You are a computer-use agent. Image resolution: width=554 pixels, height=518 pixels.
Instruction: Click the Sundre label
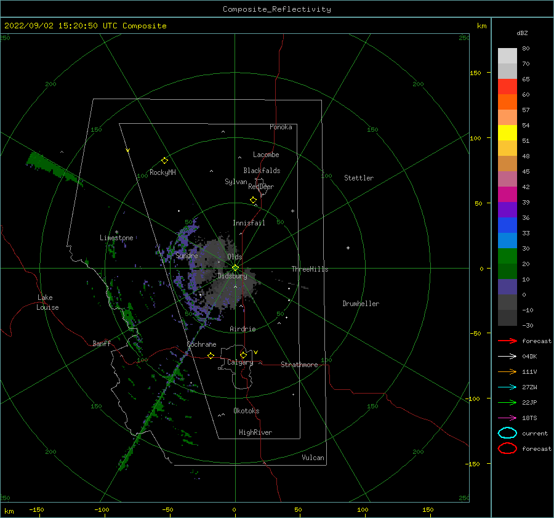pyautogui.click(x=187, y=255)
